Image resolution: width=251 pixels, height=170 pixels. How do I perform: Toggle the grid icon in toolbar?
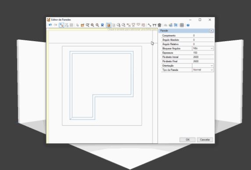(182, 25)
